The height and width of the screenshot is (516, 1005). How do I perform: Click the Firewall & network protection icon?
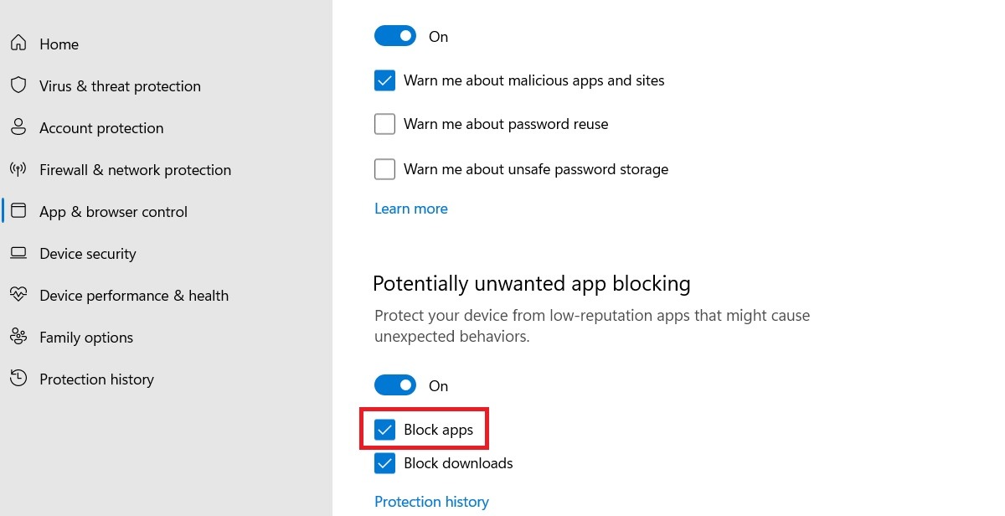pos(19,169)
